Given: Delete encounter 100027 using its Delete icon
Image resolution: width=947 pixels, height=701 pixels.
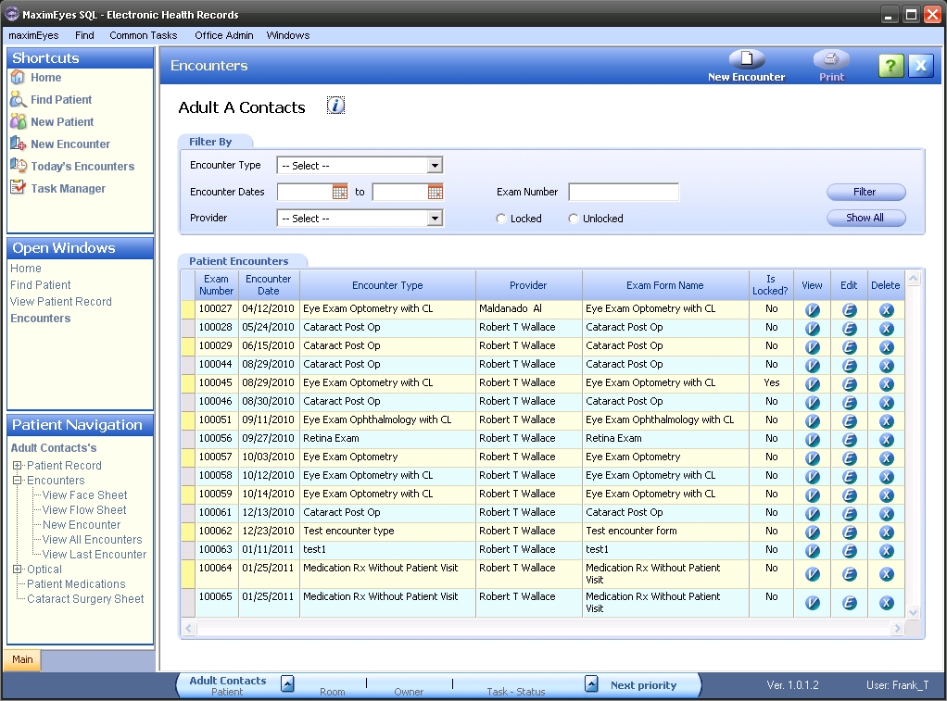Looking at the screenshot, I should (x=886, y=310).
